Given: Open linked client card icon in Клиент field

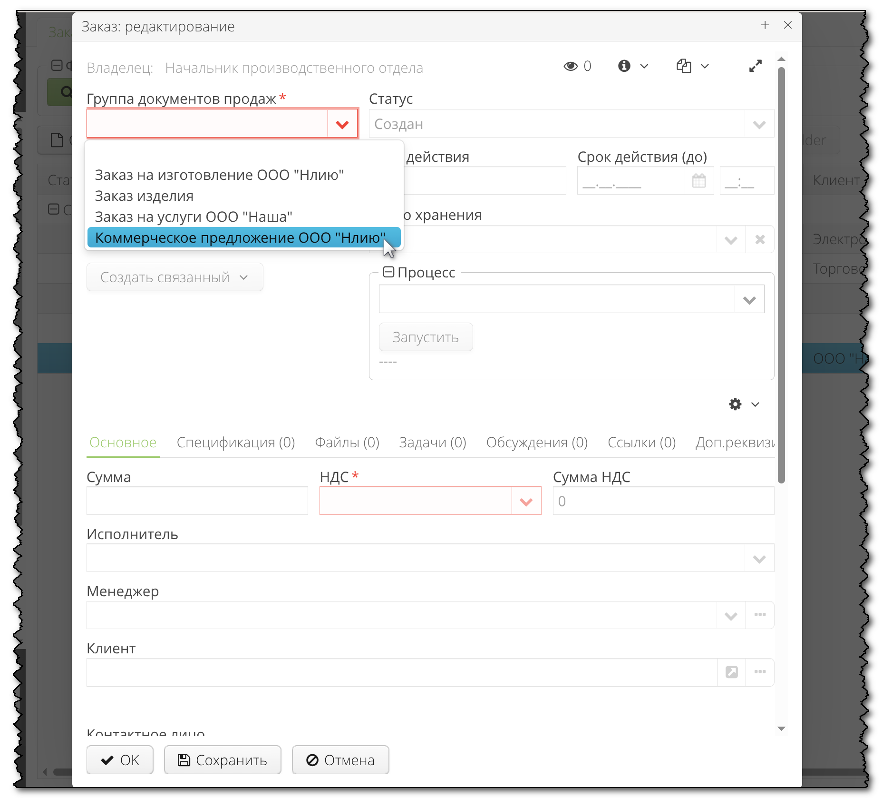Looking at the screenshot, I should 731,672.
